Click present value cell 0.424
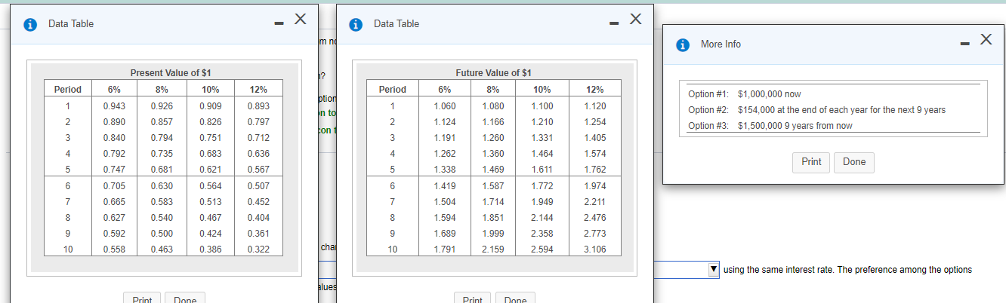The width and height of the screenshot is (1006, 303). click(x=210, y=234)
